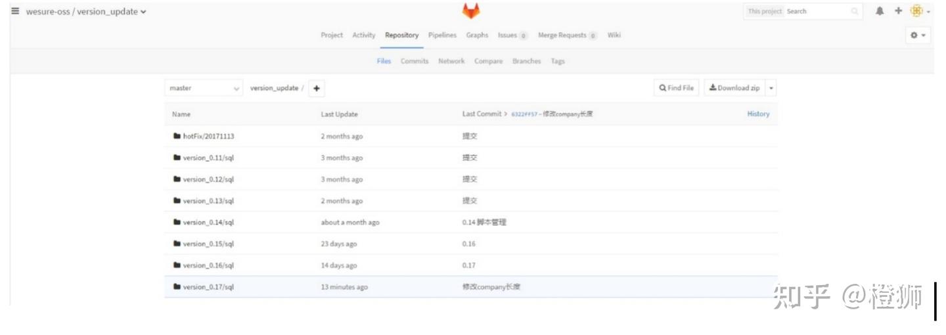Click commit message '0.17' in version_0.16 row
The width and height of the screenshot is (946, 335).
(468, 265)
